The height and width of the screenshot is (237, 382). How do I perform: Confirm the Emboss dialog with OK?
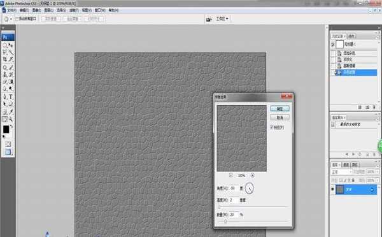point(279,108)
